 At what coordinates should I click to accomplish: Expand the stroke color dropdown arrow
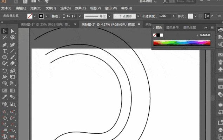[x=46, y=16]
